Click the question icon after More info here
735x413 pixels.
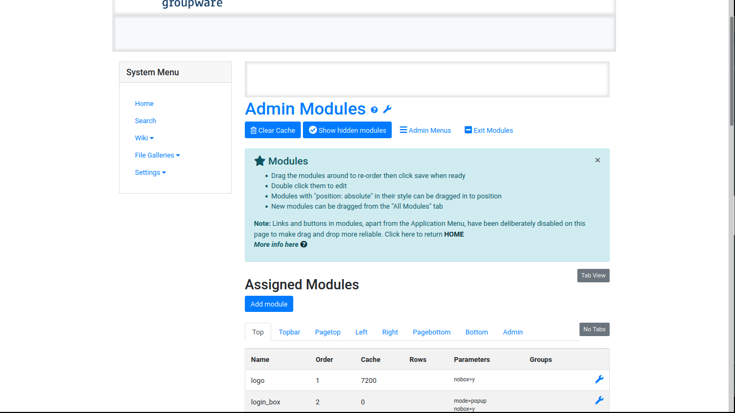(x=304, y=245)
